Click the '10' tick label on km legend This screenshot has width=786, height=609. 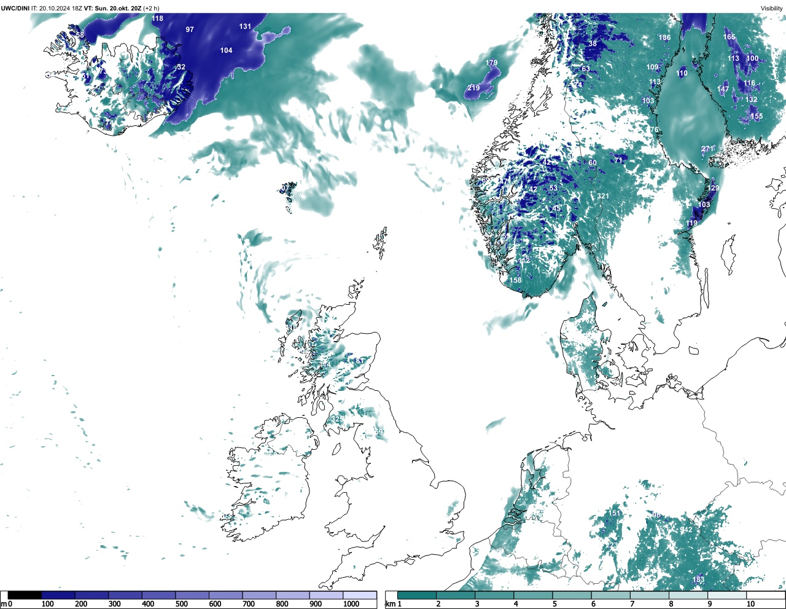[750, 604]
